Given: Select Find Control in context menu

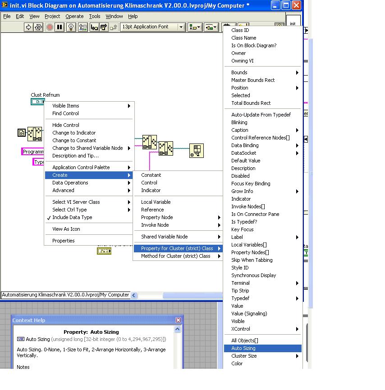Looking at the screenshot, I should (89, 113).
